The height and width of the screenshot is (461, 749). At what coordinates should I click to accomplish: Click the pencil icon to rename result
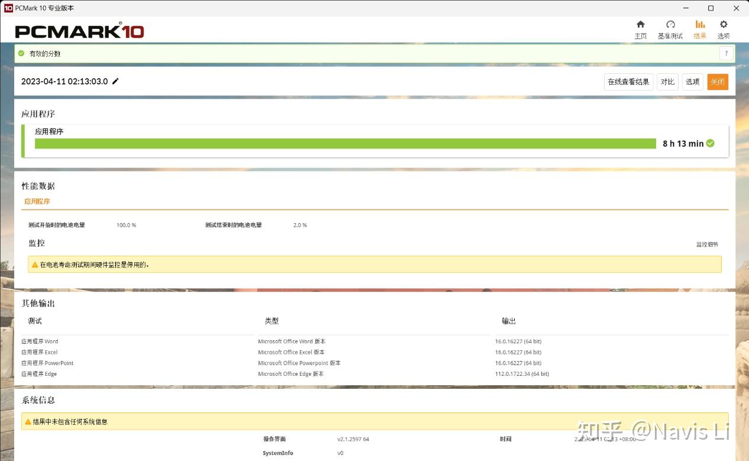pos(115,81)
